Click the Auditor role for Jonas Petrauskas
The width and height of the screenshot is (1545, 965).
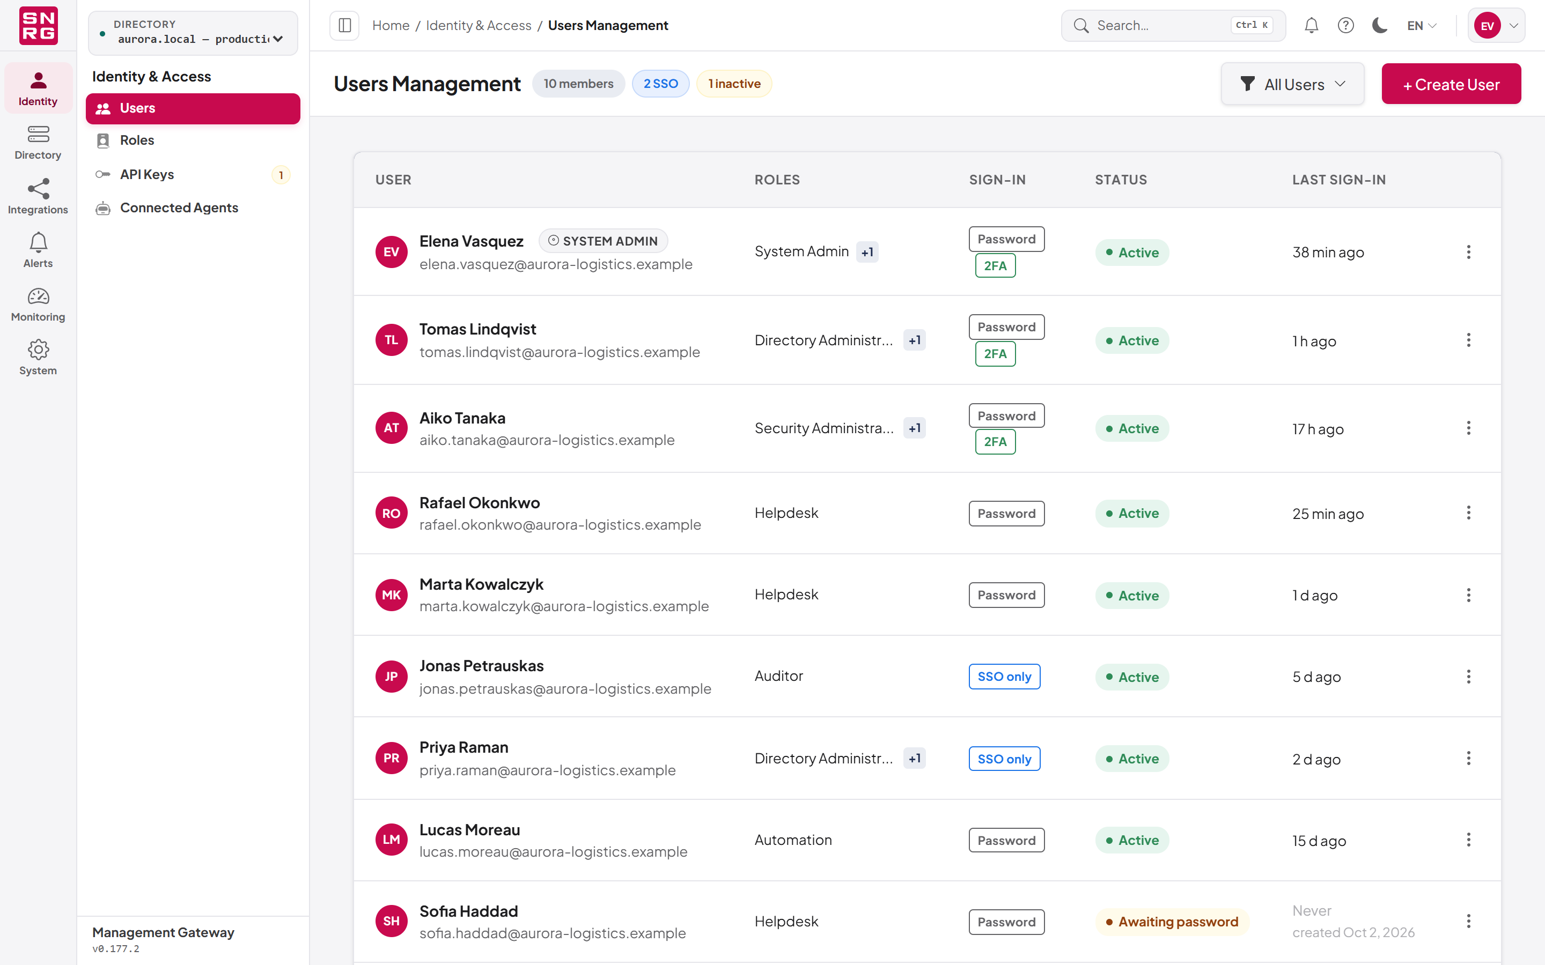tap(778, 676)
